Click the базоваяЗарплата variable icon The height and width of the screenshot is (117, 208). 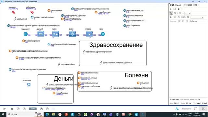tap(23, 41)
